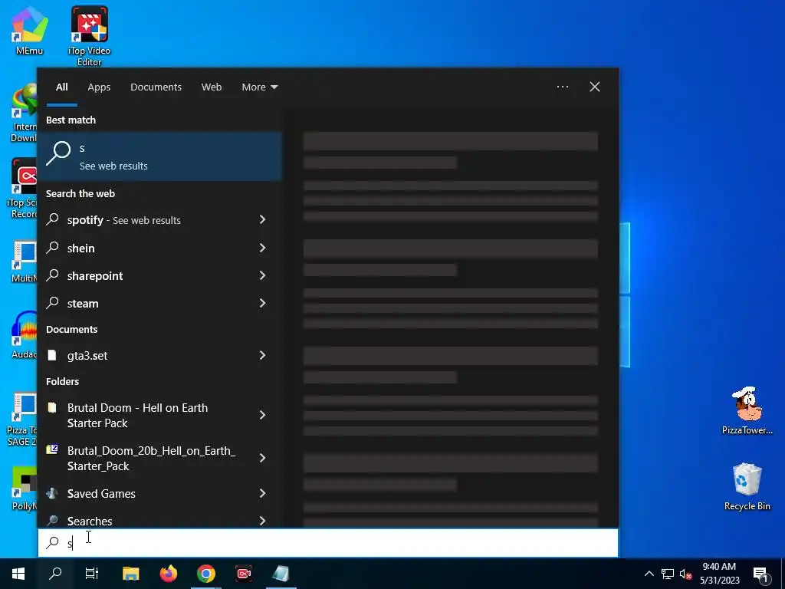The image size is (785, 589).
Task: Select the Recycle Bin desktop icon
Action: (x=747, y=486)
